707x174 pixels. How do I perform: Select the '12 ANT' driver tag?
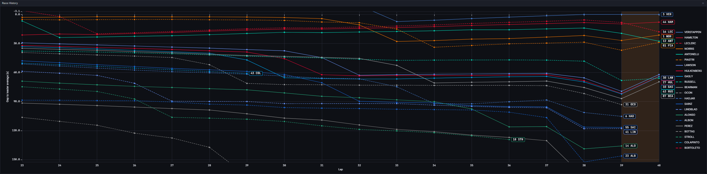668,41
